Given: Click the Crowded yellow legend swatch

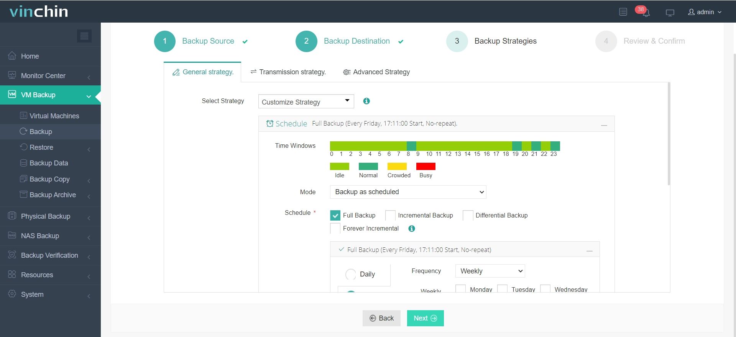Looking at the screenshot, I should click(397, 166).
